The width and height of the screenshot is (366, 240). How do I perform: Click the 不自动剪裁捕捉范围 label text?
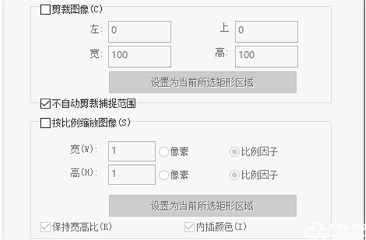pyautogui.click(x=93, y=104)
